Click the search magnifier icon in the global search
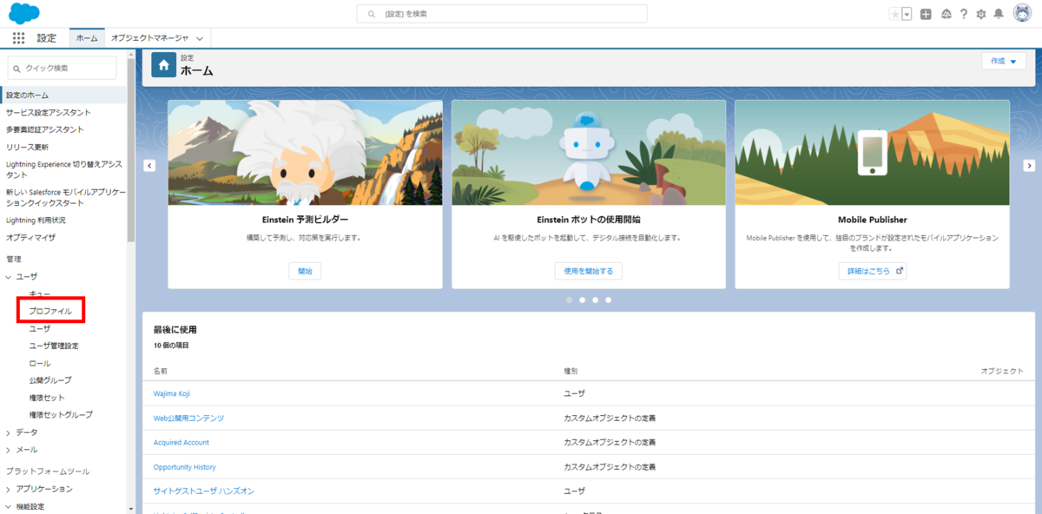1042x514 pixels. pyautogui.click(x=372, y=14)
